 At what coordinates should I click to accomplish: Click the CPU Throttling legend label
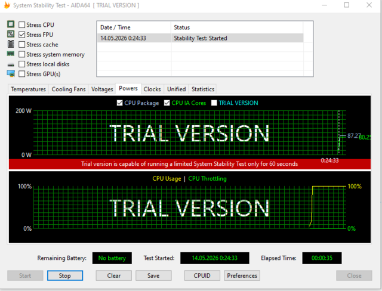click(x=207, y=178)
